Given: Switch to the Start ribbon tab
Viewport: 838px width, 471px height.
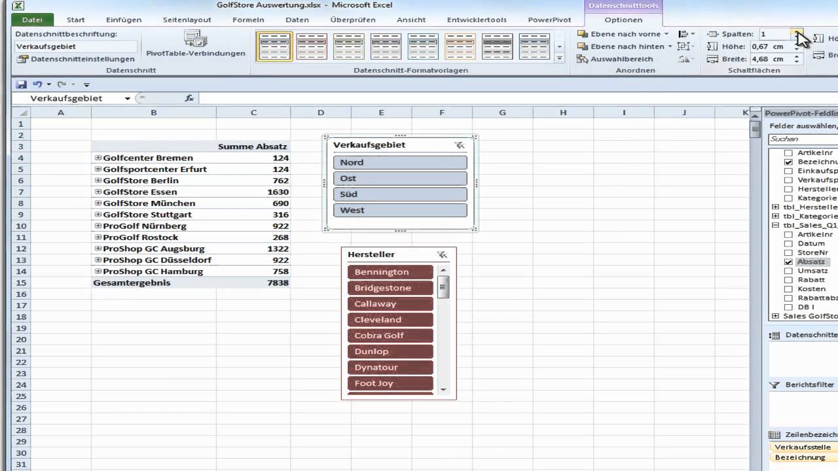Looking at the screenshot, I should 76,20.
